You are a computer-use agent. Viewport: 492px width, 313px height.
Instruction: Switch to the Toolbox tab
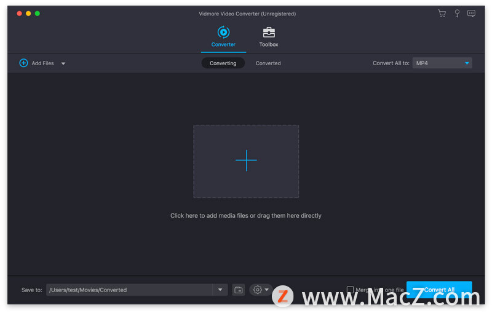(x=269, y=37)
